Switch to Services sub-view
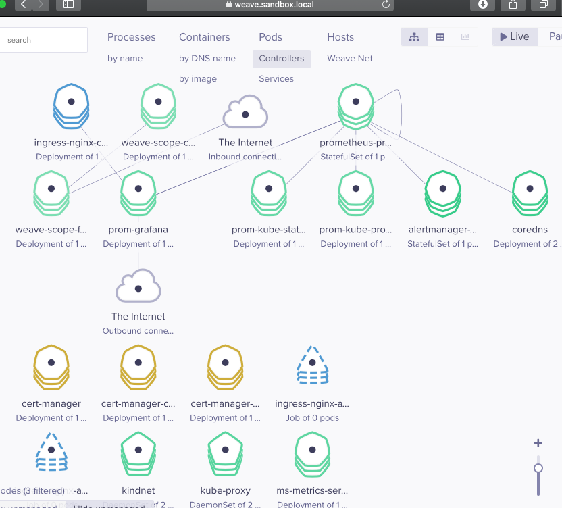The image size is (562, 508). 276,78
